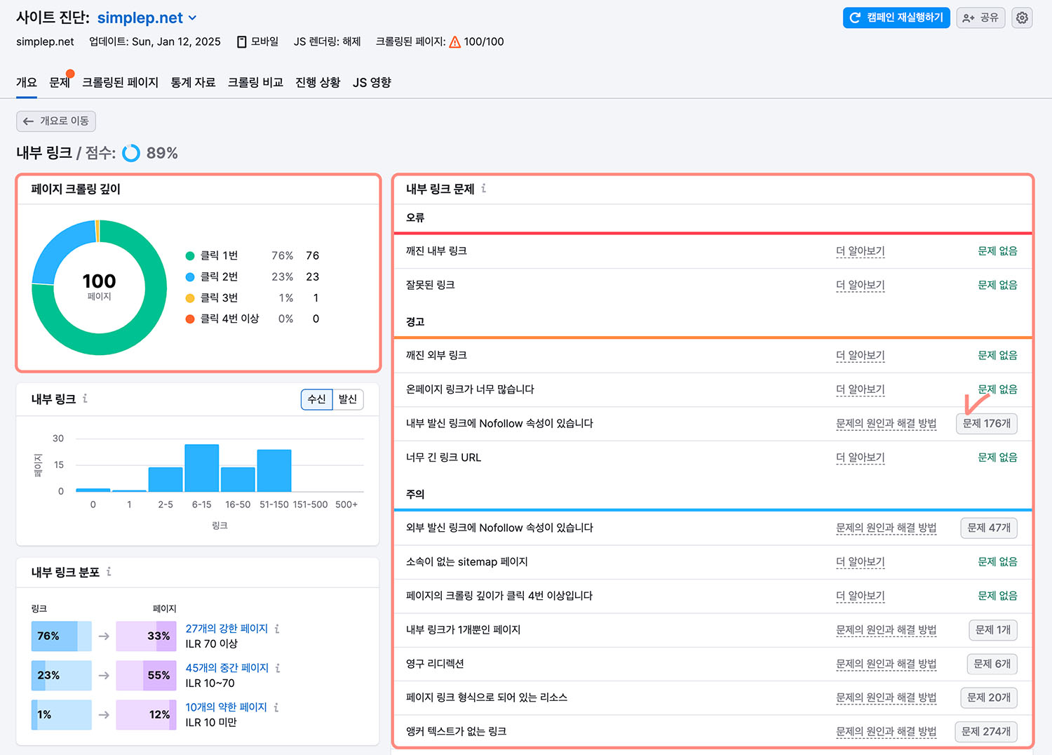
Task: Click red 클릭 4번 이상 legend swatch
Action: pos(190,319)
